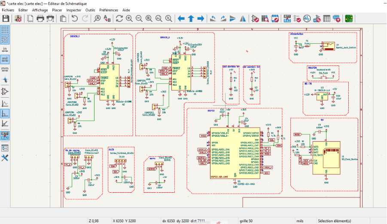Open the plot dialog plotter icon
Screen dimensions: 387x224
click(x=50, y=18)
